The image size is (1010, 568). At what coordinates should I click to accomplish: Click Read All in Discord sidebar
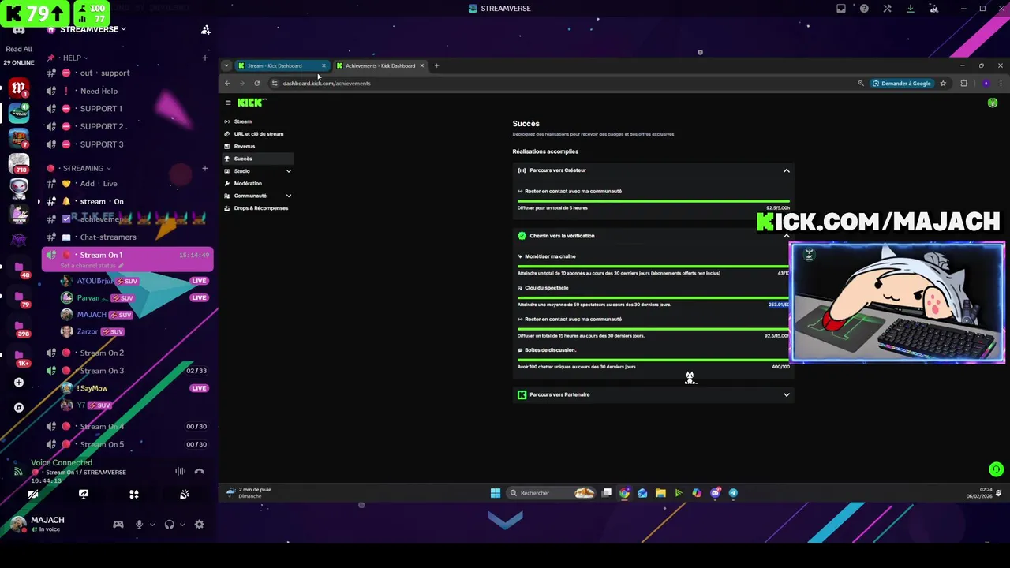[19, 49]
